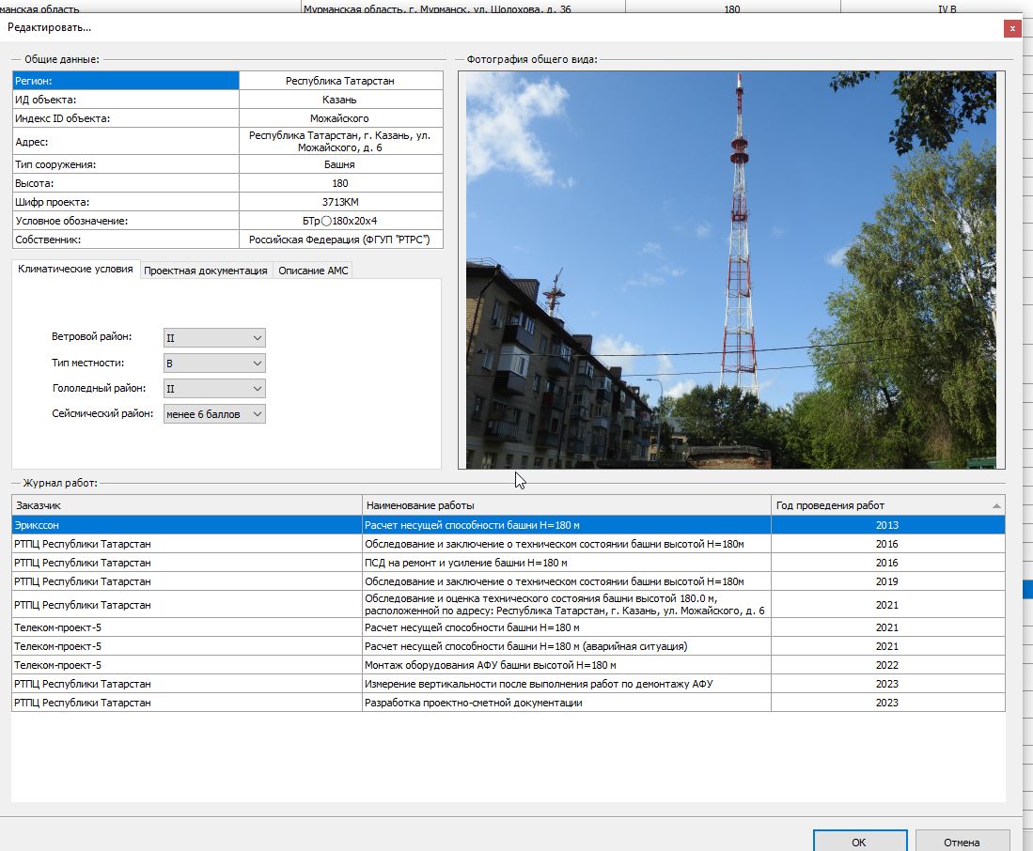This screenshot has height=851, width=1033.
Task: Select the ПСД на ремонт и усиление башни row
Action: (508, 563)
